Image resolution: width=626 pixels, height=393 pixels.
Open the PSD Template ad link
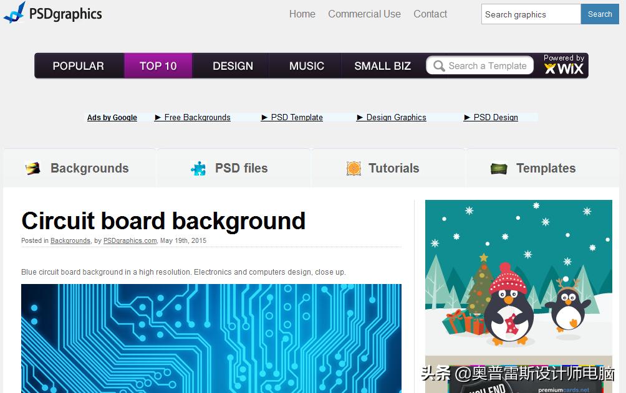292,117
